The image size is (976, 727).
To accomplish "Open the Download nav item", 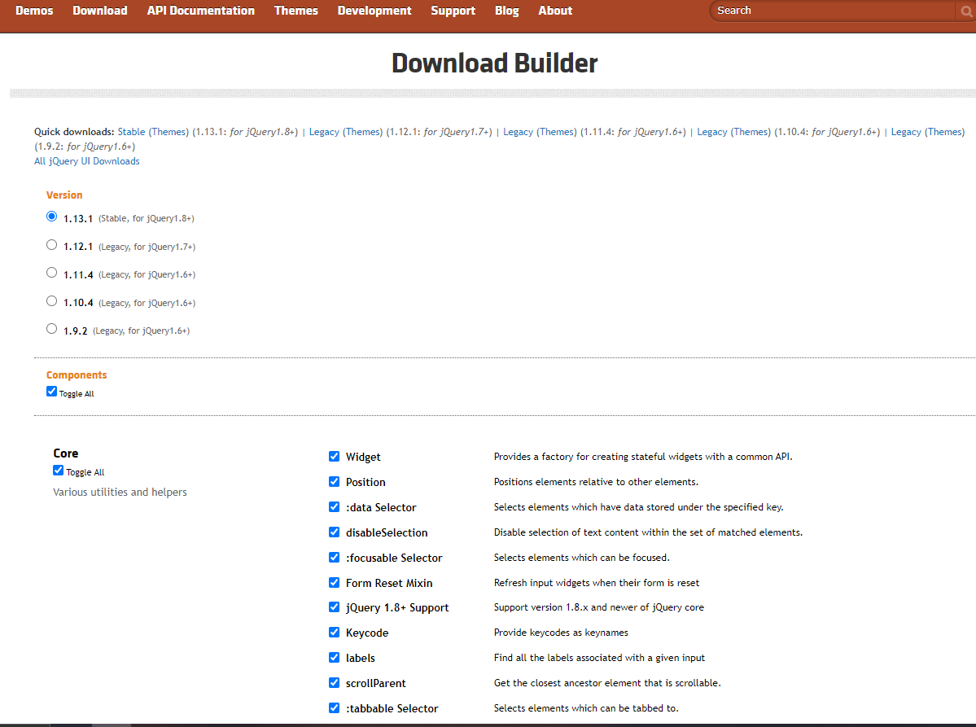I will pyautogui.click(x=100, y=11).
